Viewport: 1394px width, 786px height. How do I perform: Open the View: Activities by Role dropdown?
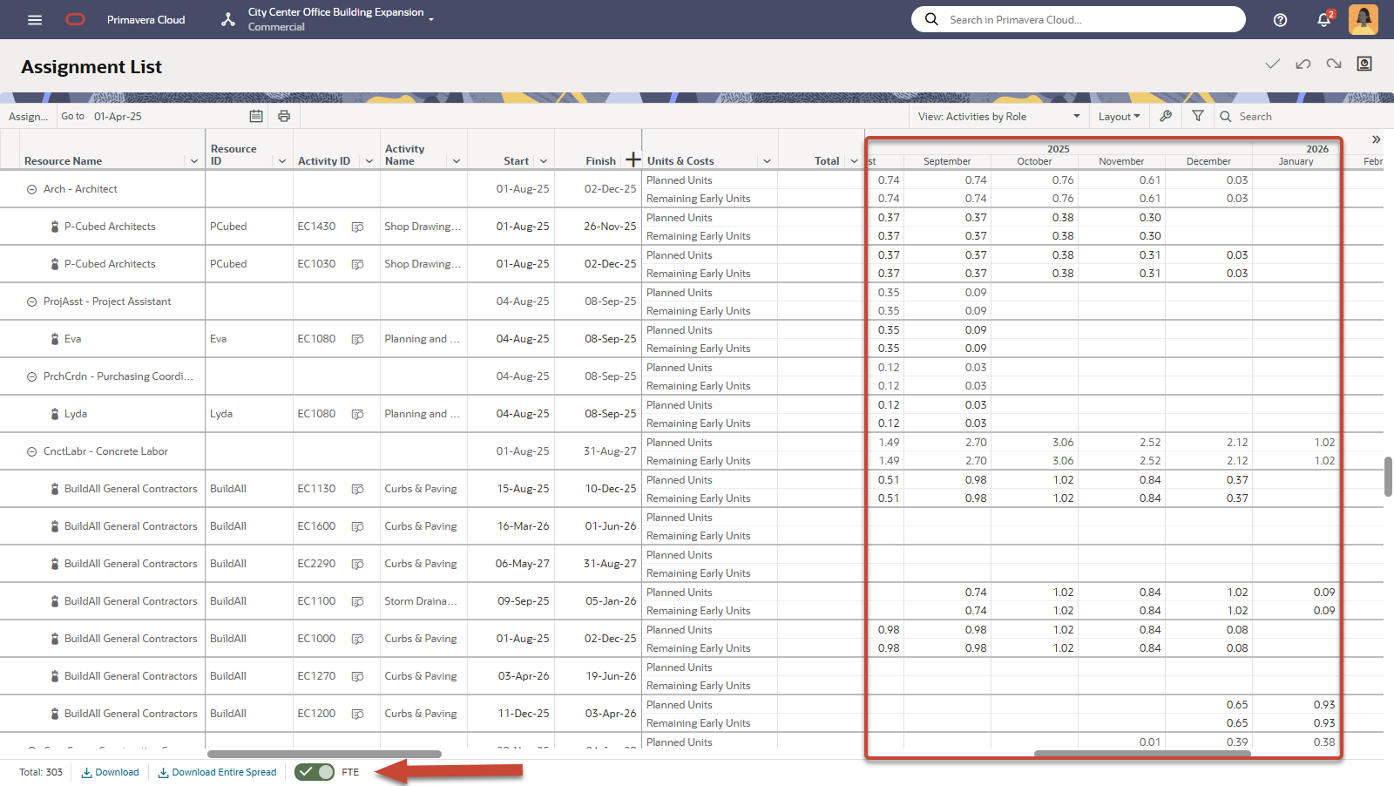[997, 116]
